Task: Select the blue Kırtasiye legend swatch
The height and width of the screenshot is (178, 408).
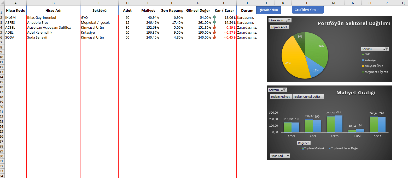Action: coord(363,60)
